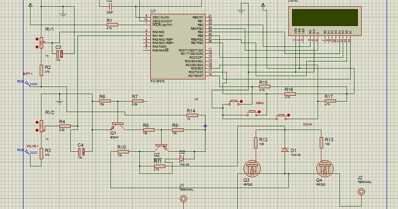Screen dimensions: 398x209
Task: Click the RV2 reference label
Action: (x=50, y=112)
